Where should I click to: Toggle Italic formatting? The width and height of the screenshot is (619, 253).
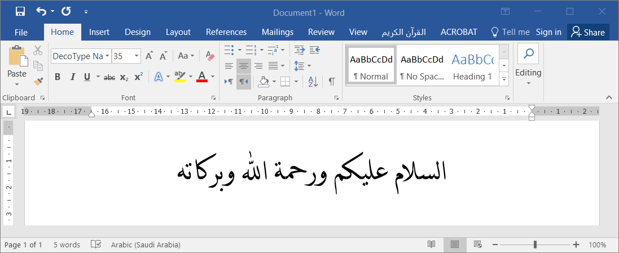[72, 77]
